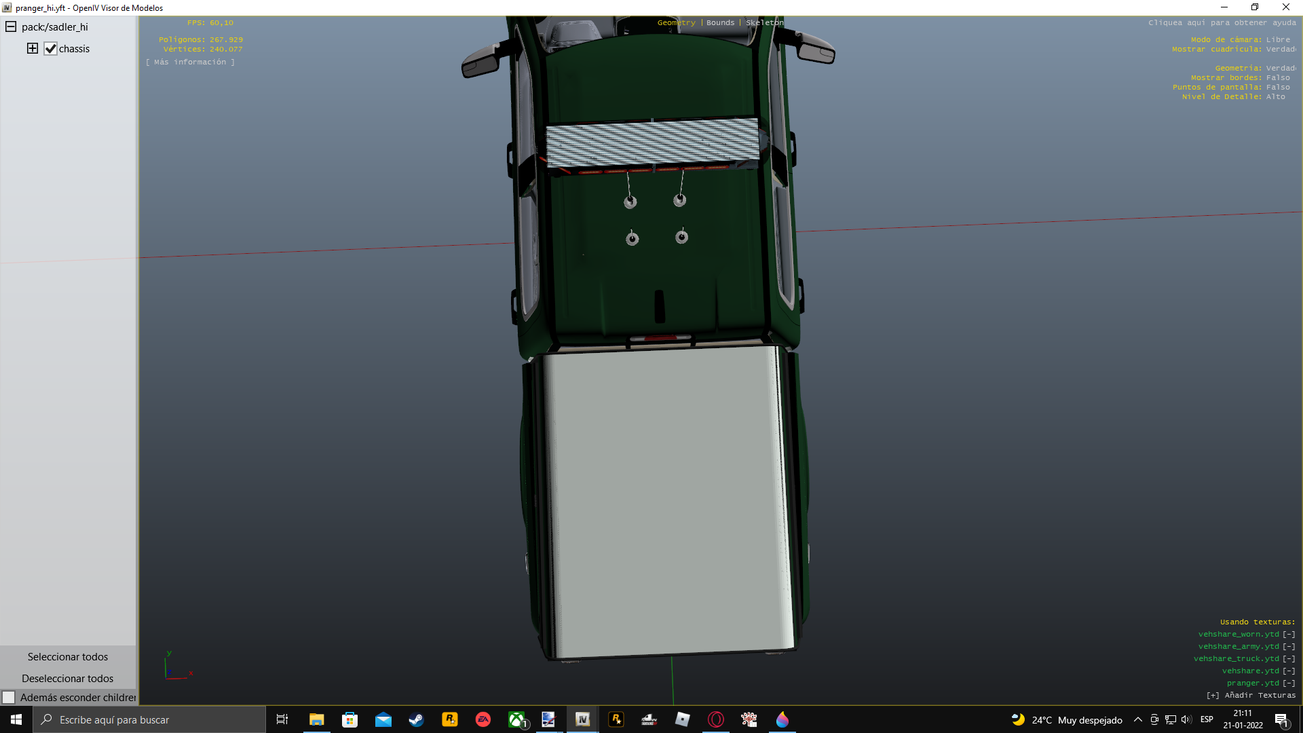Expand the chassis tree node
Image resolution: width=1303 pixels, height=733 pixels.
tap(33, 48)
